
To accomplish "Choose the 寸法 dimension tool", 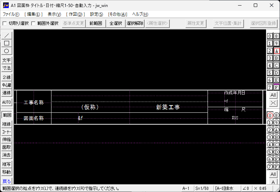I will tap(7, 68).
